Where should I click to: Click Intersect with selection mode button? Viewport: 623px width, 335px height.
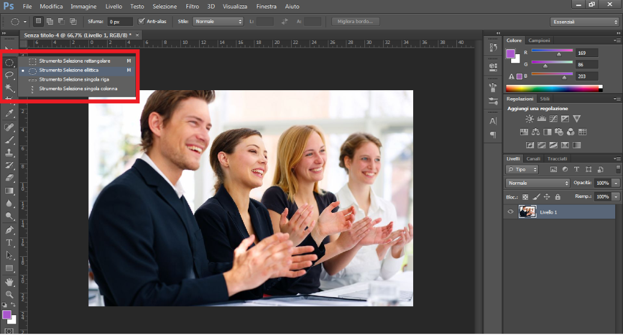click(x=73, y=21)
